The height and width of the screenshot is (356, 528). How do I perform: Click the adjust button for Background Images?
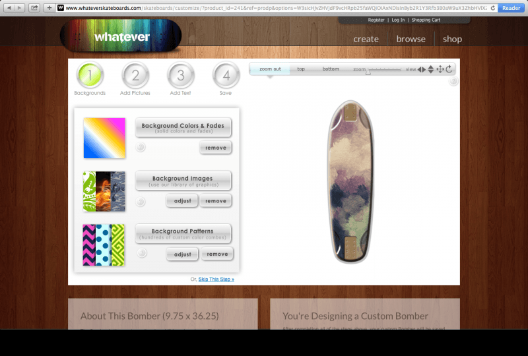pyautogui.click(x=182, y=201)
